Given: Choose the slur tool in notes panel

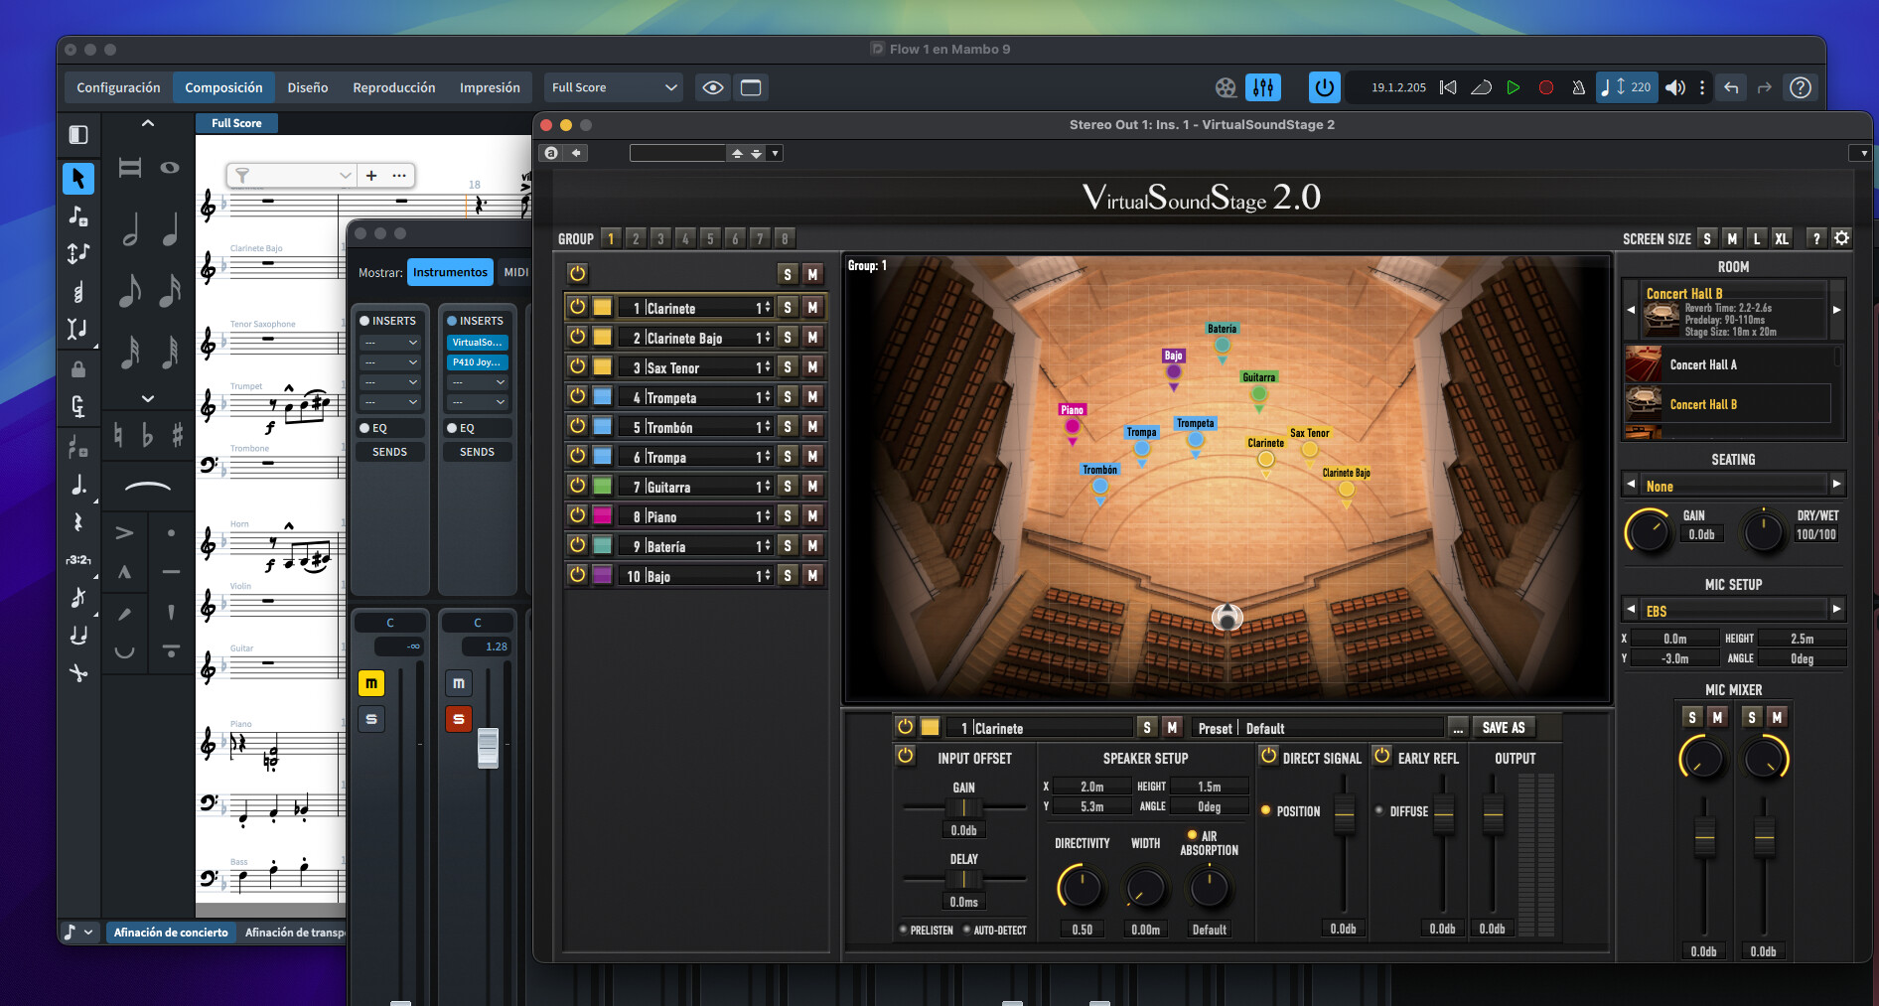Looking at the screenshot, I should tap(148, 486).
